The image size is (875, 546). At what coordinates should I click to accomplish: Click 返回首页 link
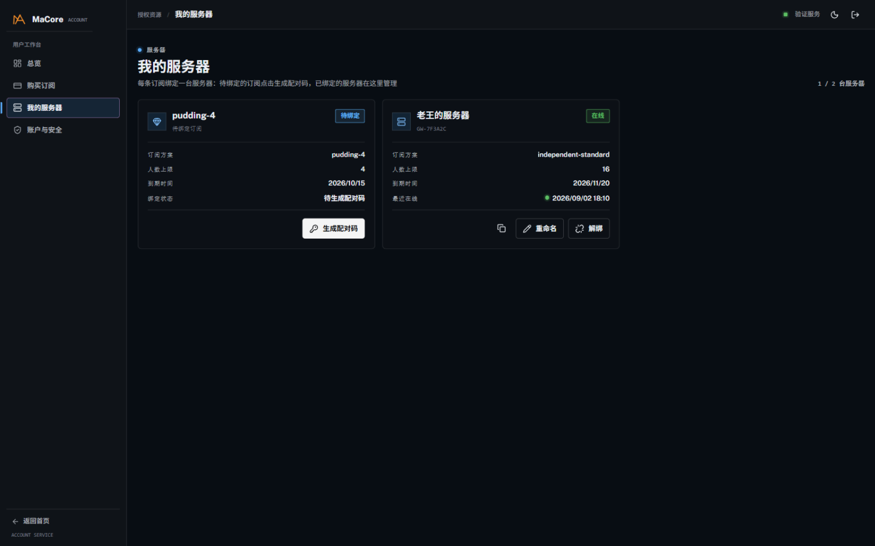coord(31,521)
